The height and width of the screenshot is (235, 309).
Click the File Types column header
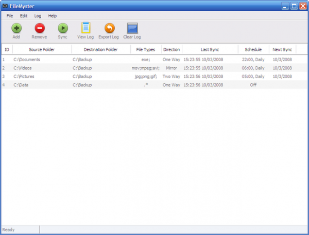coord(146,50)
